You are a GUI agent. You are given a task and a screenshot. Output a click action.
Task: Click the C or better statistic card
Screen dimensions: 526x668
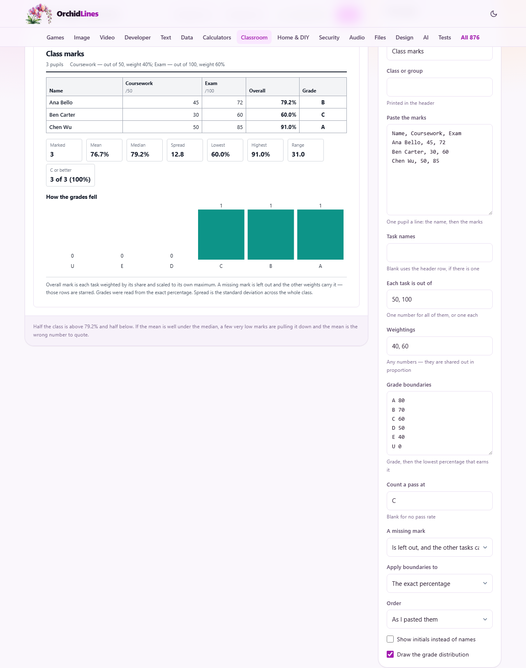70,175
